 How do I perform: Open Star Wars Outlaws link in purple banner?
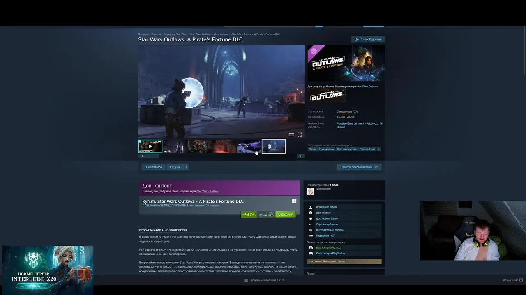tap(208, 191)
